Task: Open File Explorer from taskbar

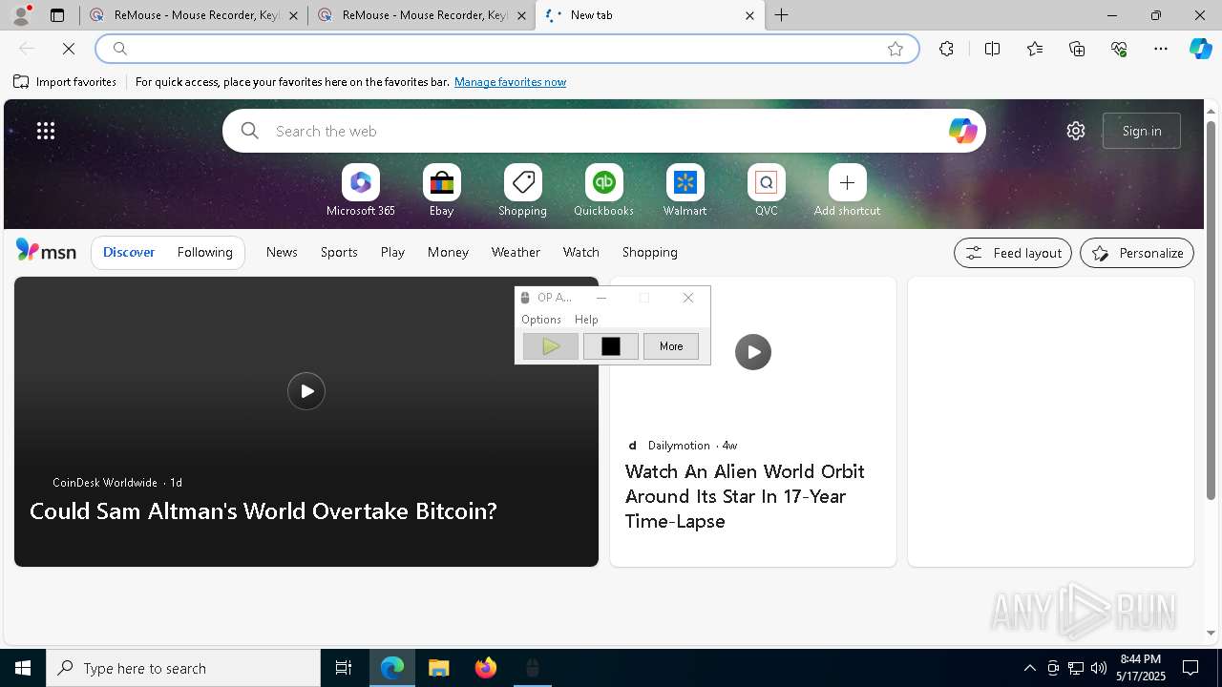Action: pyautogui.click(x=439, y=668)
